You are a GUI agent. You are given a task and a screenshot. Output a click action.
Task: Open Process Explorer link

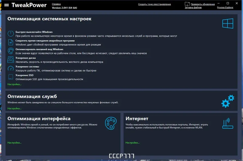[x=225, y=8]
